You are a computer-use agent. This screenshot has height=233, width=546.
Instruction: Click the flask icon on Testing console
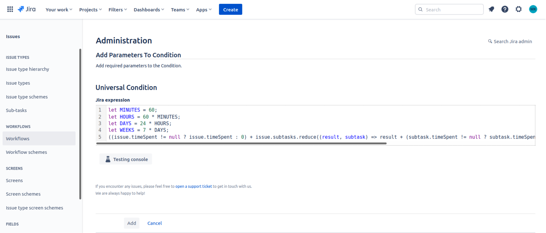[108, 159]
